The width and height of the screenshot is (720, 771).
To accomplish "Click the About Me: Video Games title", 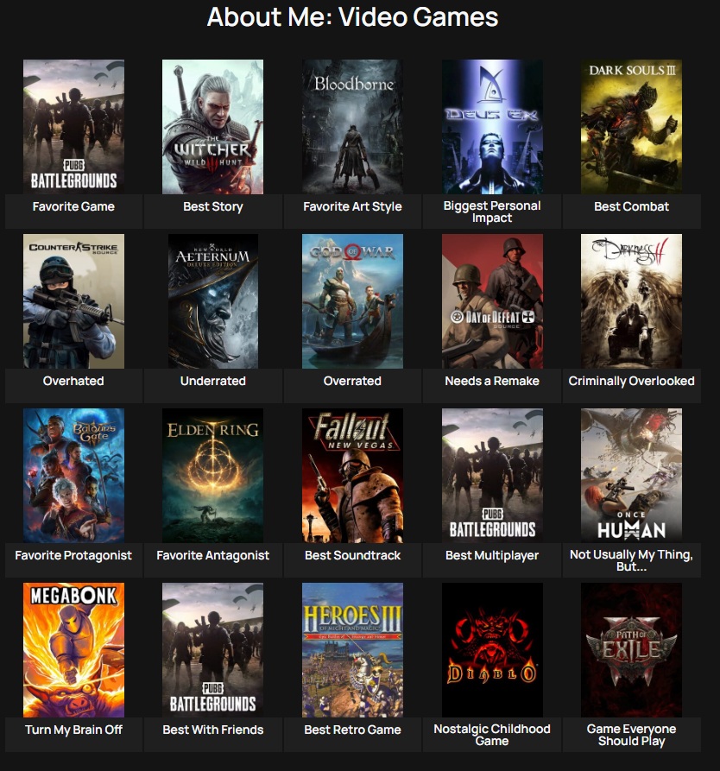I will [x=352, y=16].
